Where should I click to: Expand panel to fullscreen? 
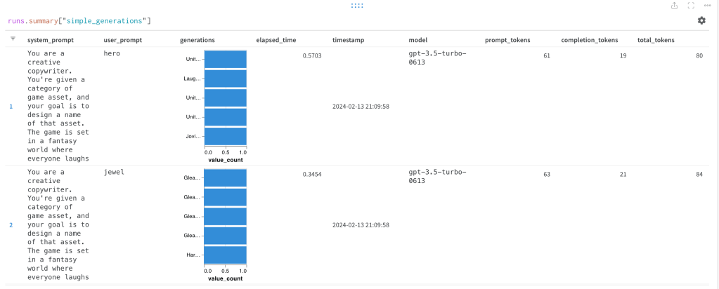click(x=691, y=6)
